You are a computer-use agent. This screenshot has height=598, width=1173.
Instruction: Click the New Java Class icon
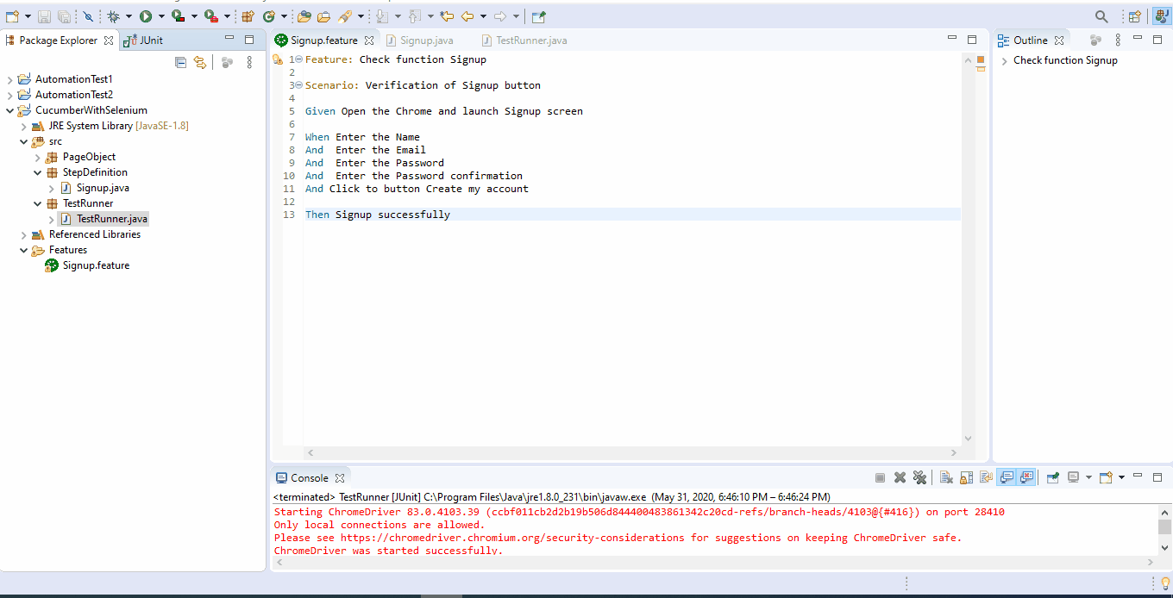point(269,16)
